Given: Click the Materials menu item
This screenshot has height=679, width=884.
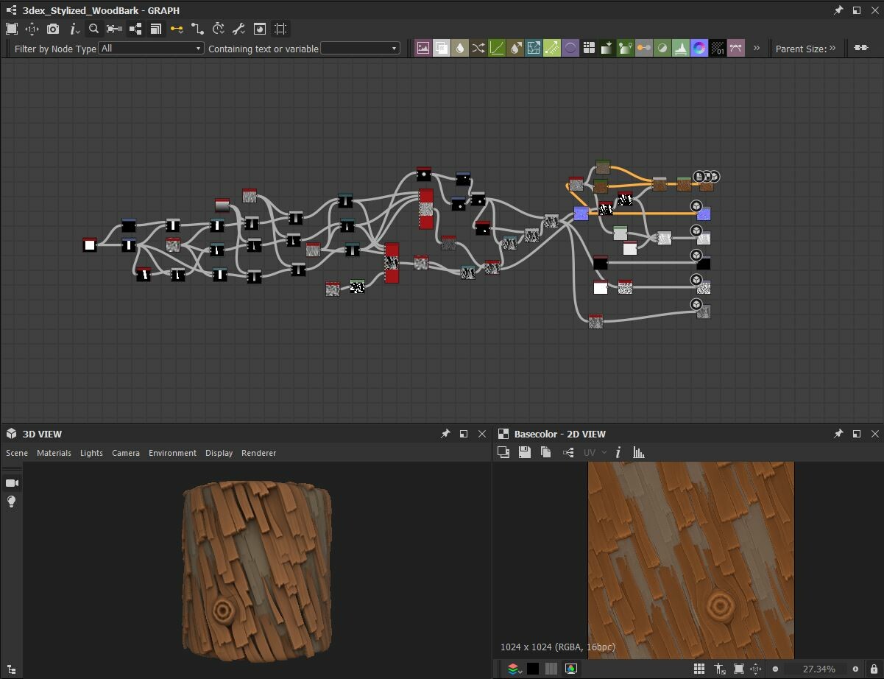Looking at the screenshot, I should point(54,453).
